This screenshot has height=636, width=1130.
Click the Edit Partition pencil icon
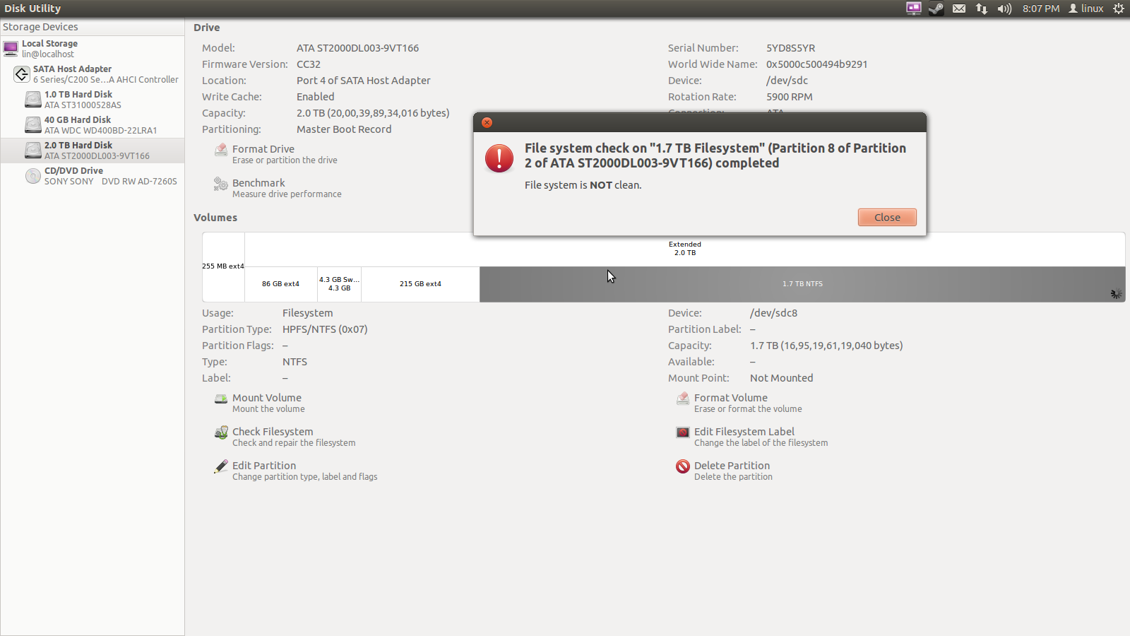(x=221, y=466)
